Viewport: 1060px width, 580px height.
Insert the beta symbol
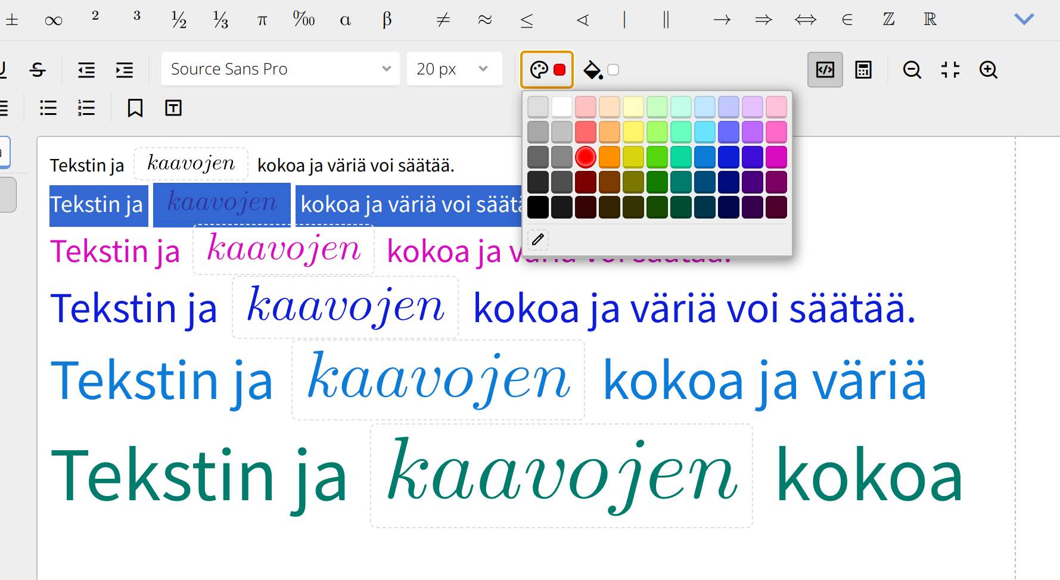pyautogui.click(x=387, y=20)
